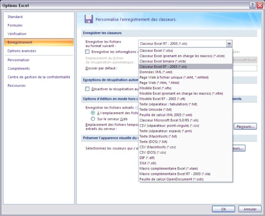Choose Modèle Excel (*.xltx) format

185,88
